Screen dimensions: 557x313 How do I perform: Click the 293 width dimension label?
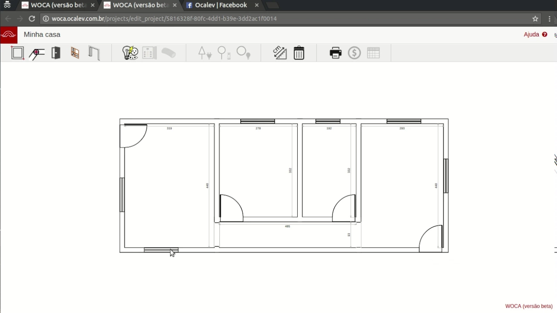402,129
